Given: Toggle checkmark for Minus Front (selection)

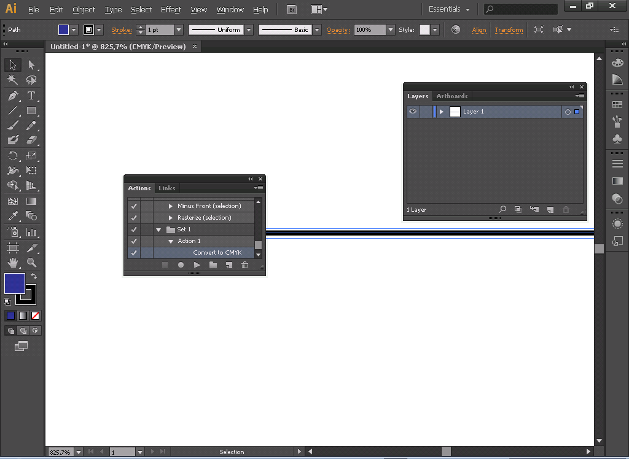Looking at the screenshot, I should coord(134,206).
